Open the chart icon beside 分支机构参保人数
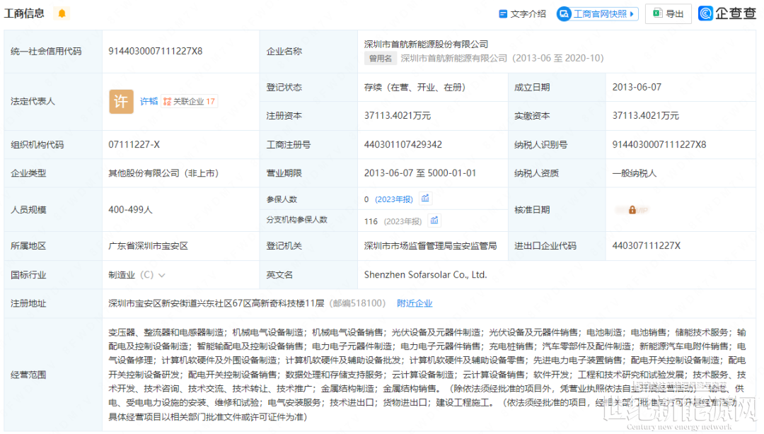764x434 pixels. pos(434,220)
